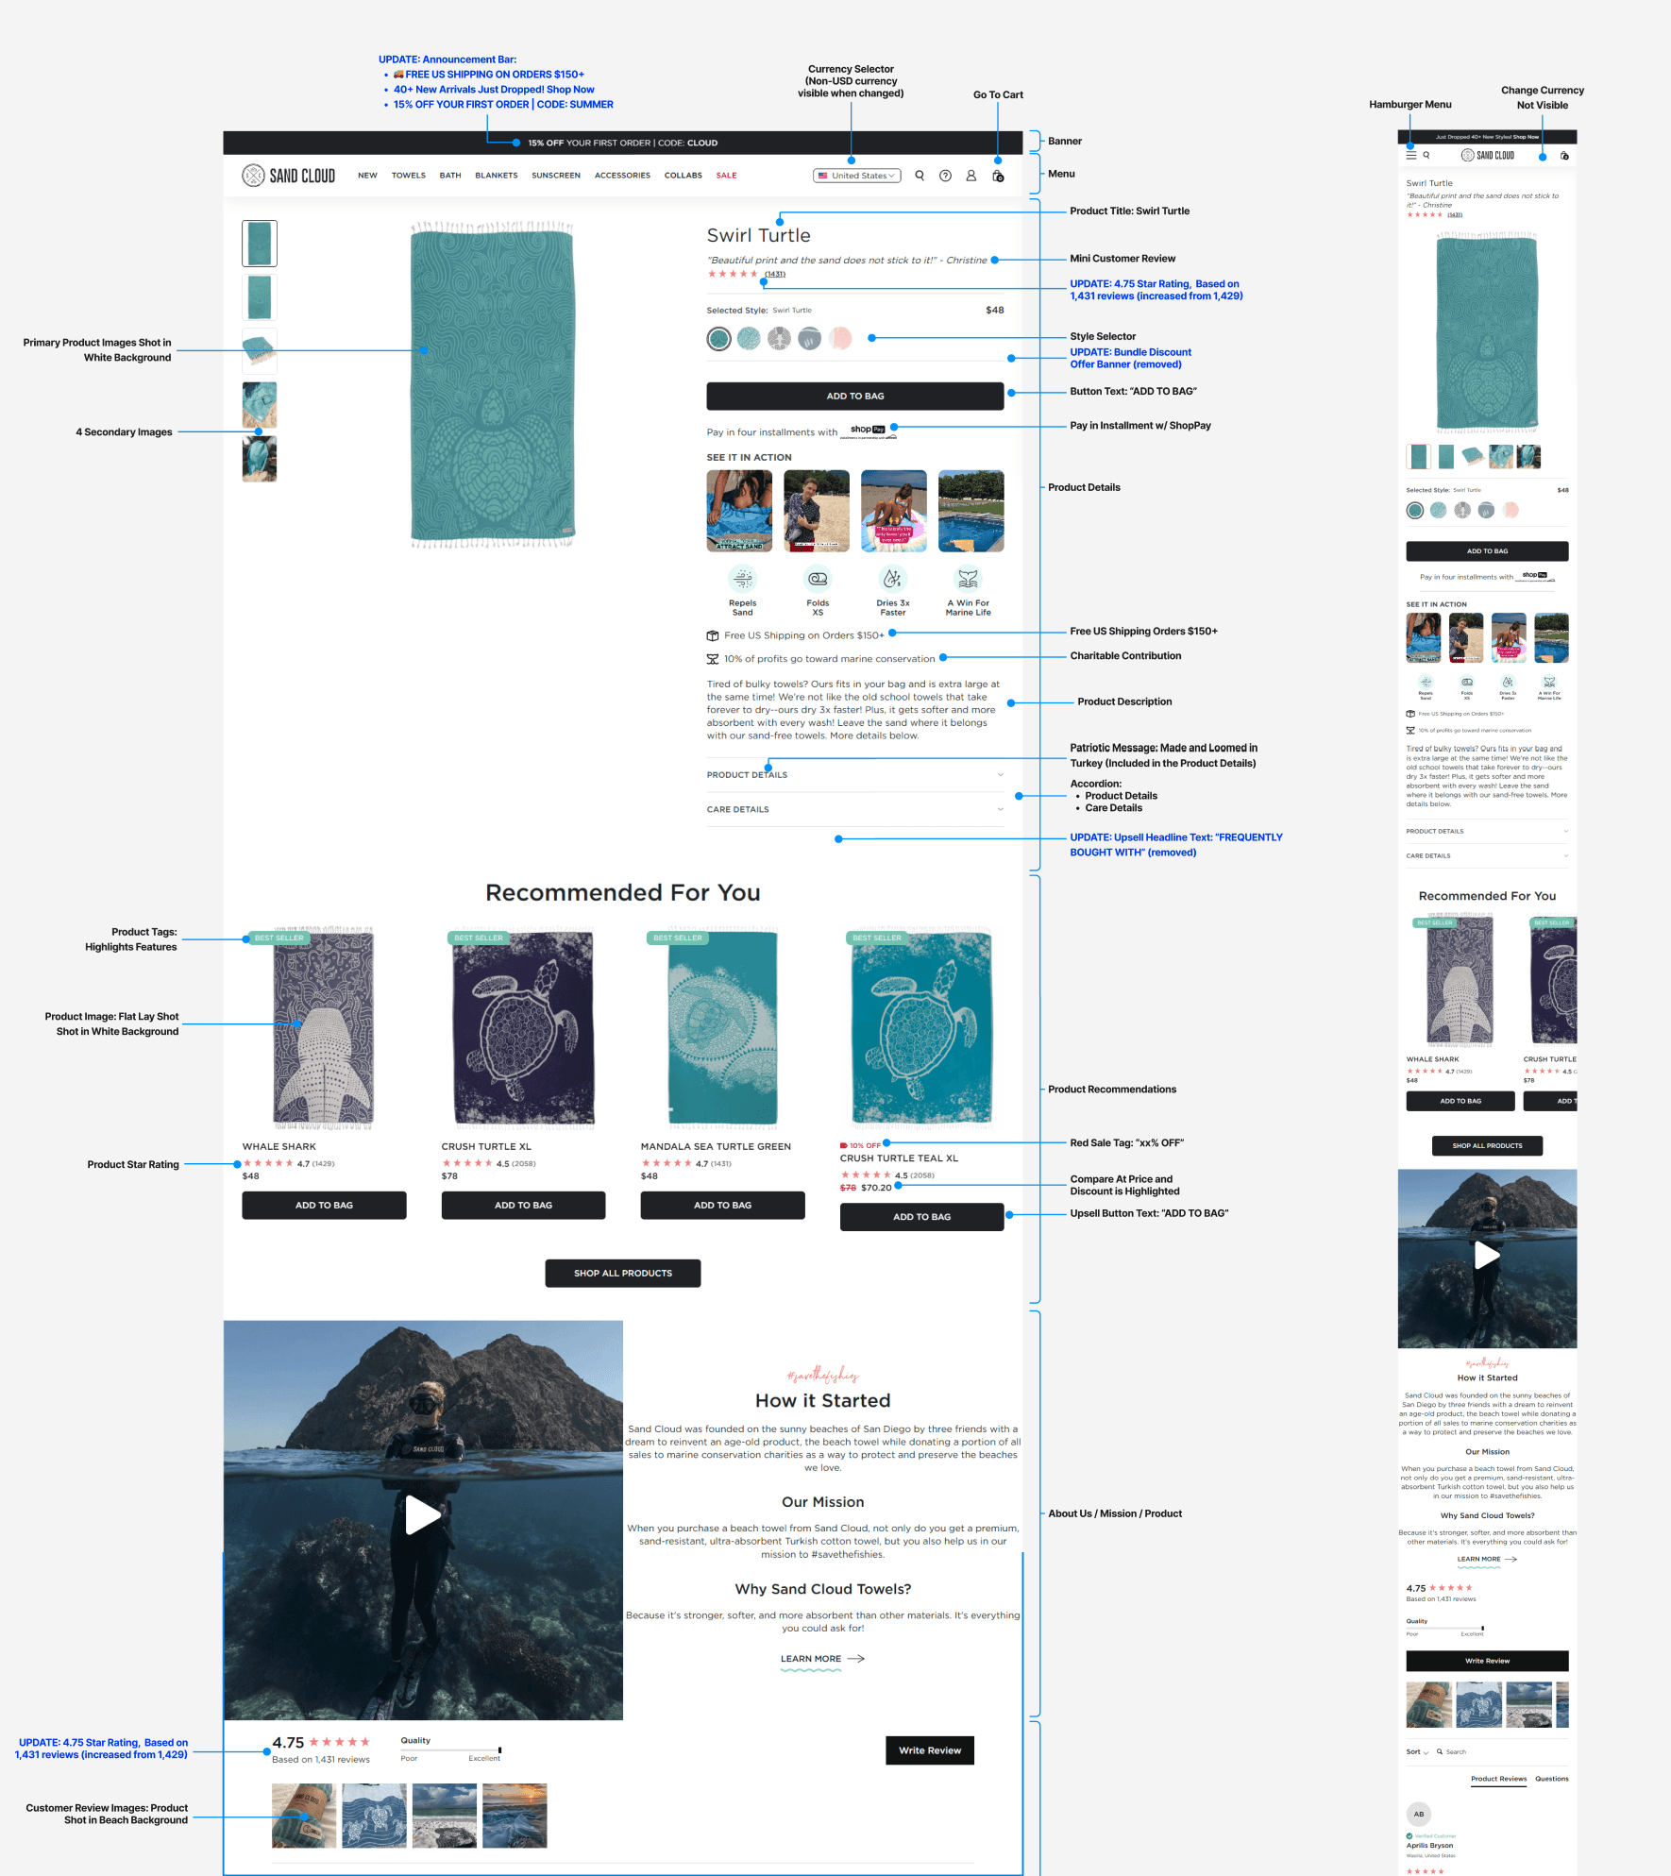Switch to the mobile Questions tab
1671x1876 pixels.
tap(1552, 1779)
